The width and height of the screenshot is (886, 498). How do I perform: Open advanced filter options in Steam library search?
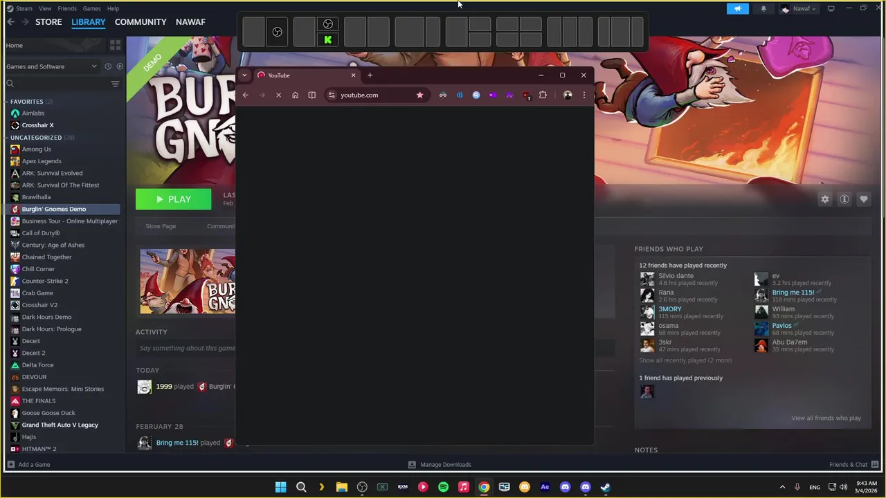115,84
